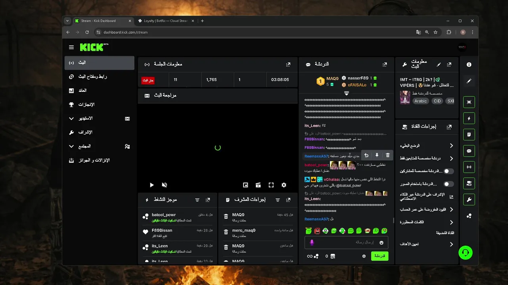Image resolution: width=508 pixels, height=285 pixels.
Task: Open the achievements sidebar item
Action: [99, 104]
